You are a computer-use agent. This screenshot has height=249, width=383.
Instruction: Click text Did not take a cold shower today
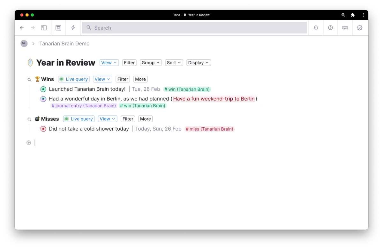89,129
